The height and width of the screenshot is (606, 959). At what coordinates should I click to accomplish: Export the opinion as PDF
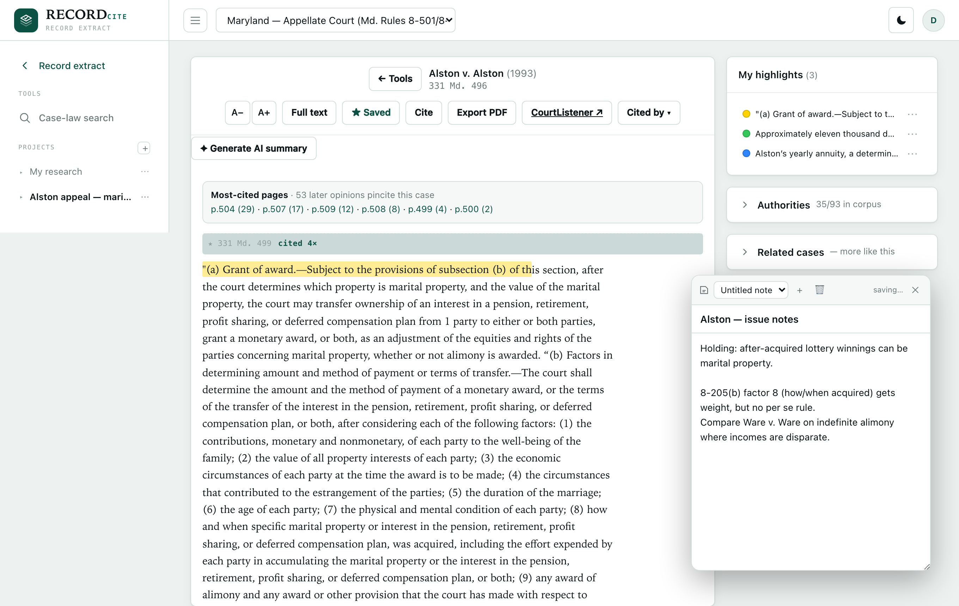(x=482, y=113)
